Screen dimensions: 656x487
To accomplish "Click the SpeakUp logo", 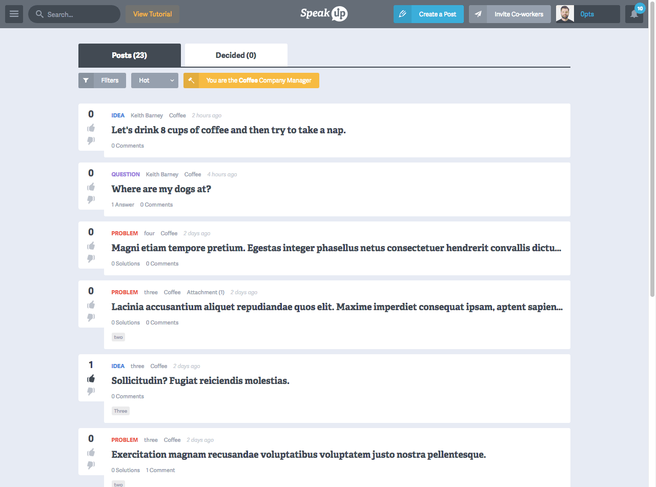I will pyautogui.click(x=324, y=14).
